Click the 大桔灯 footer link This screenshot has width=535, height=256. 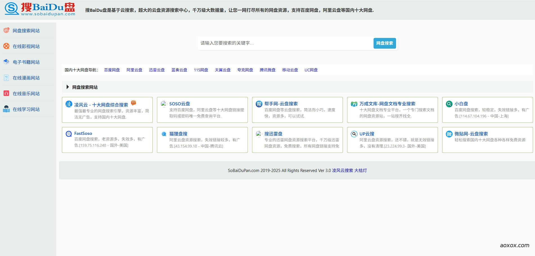[360, 171]
